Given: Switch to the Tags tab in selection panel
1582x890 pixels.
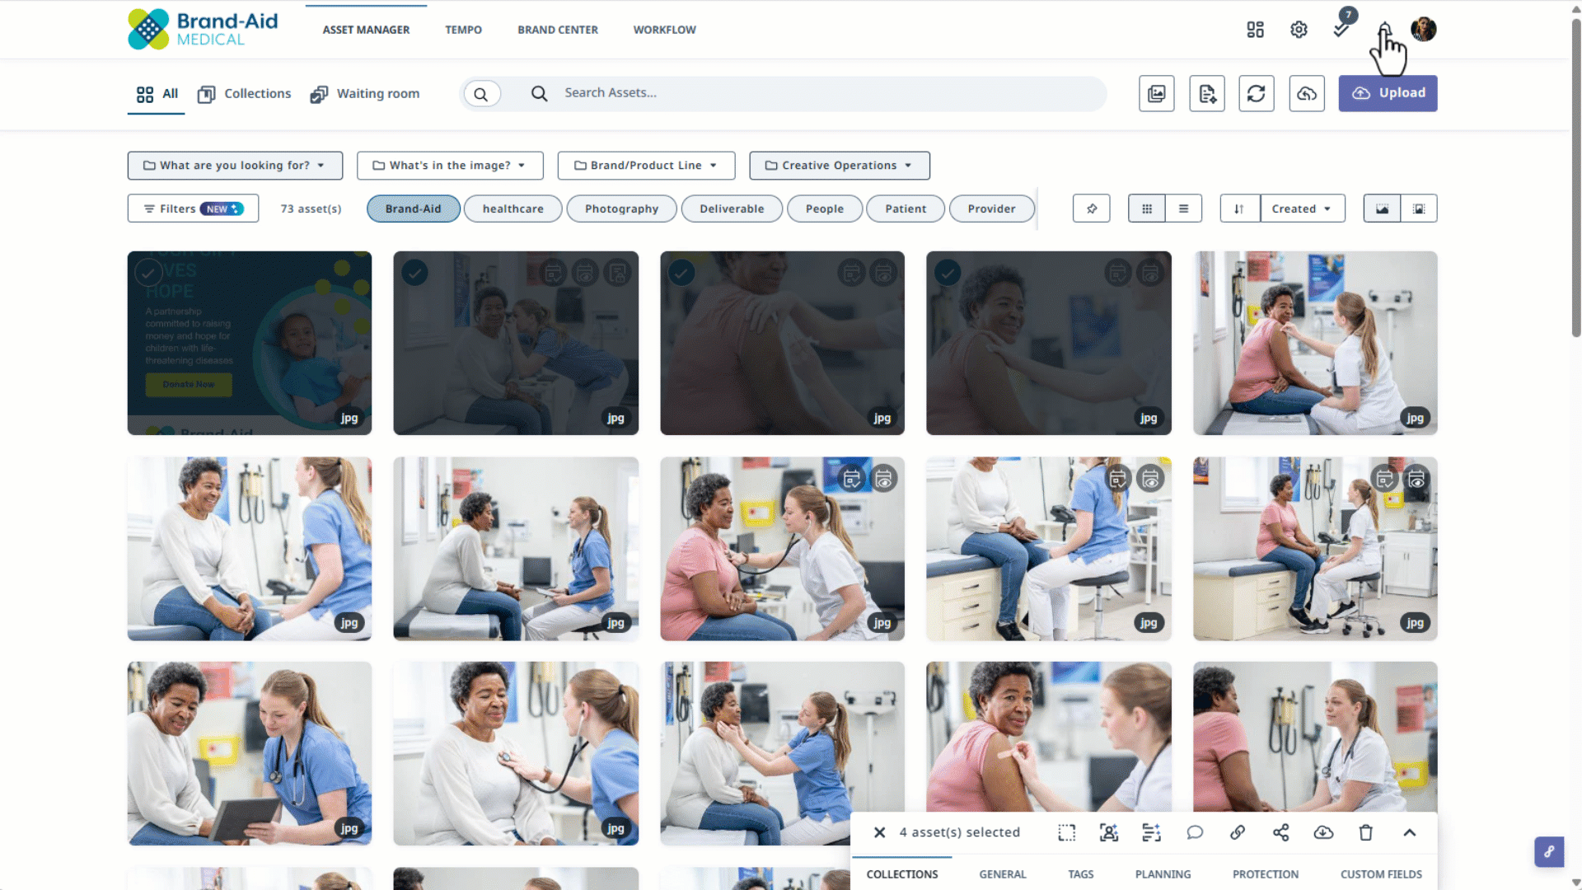Looking at the screenshot, I should point(1081,874).
